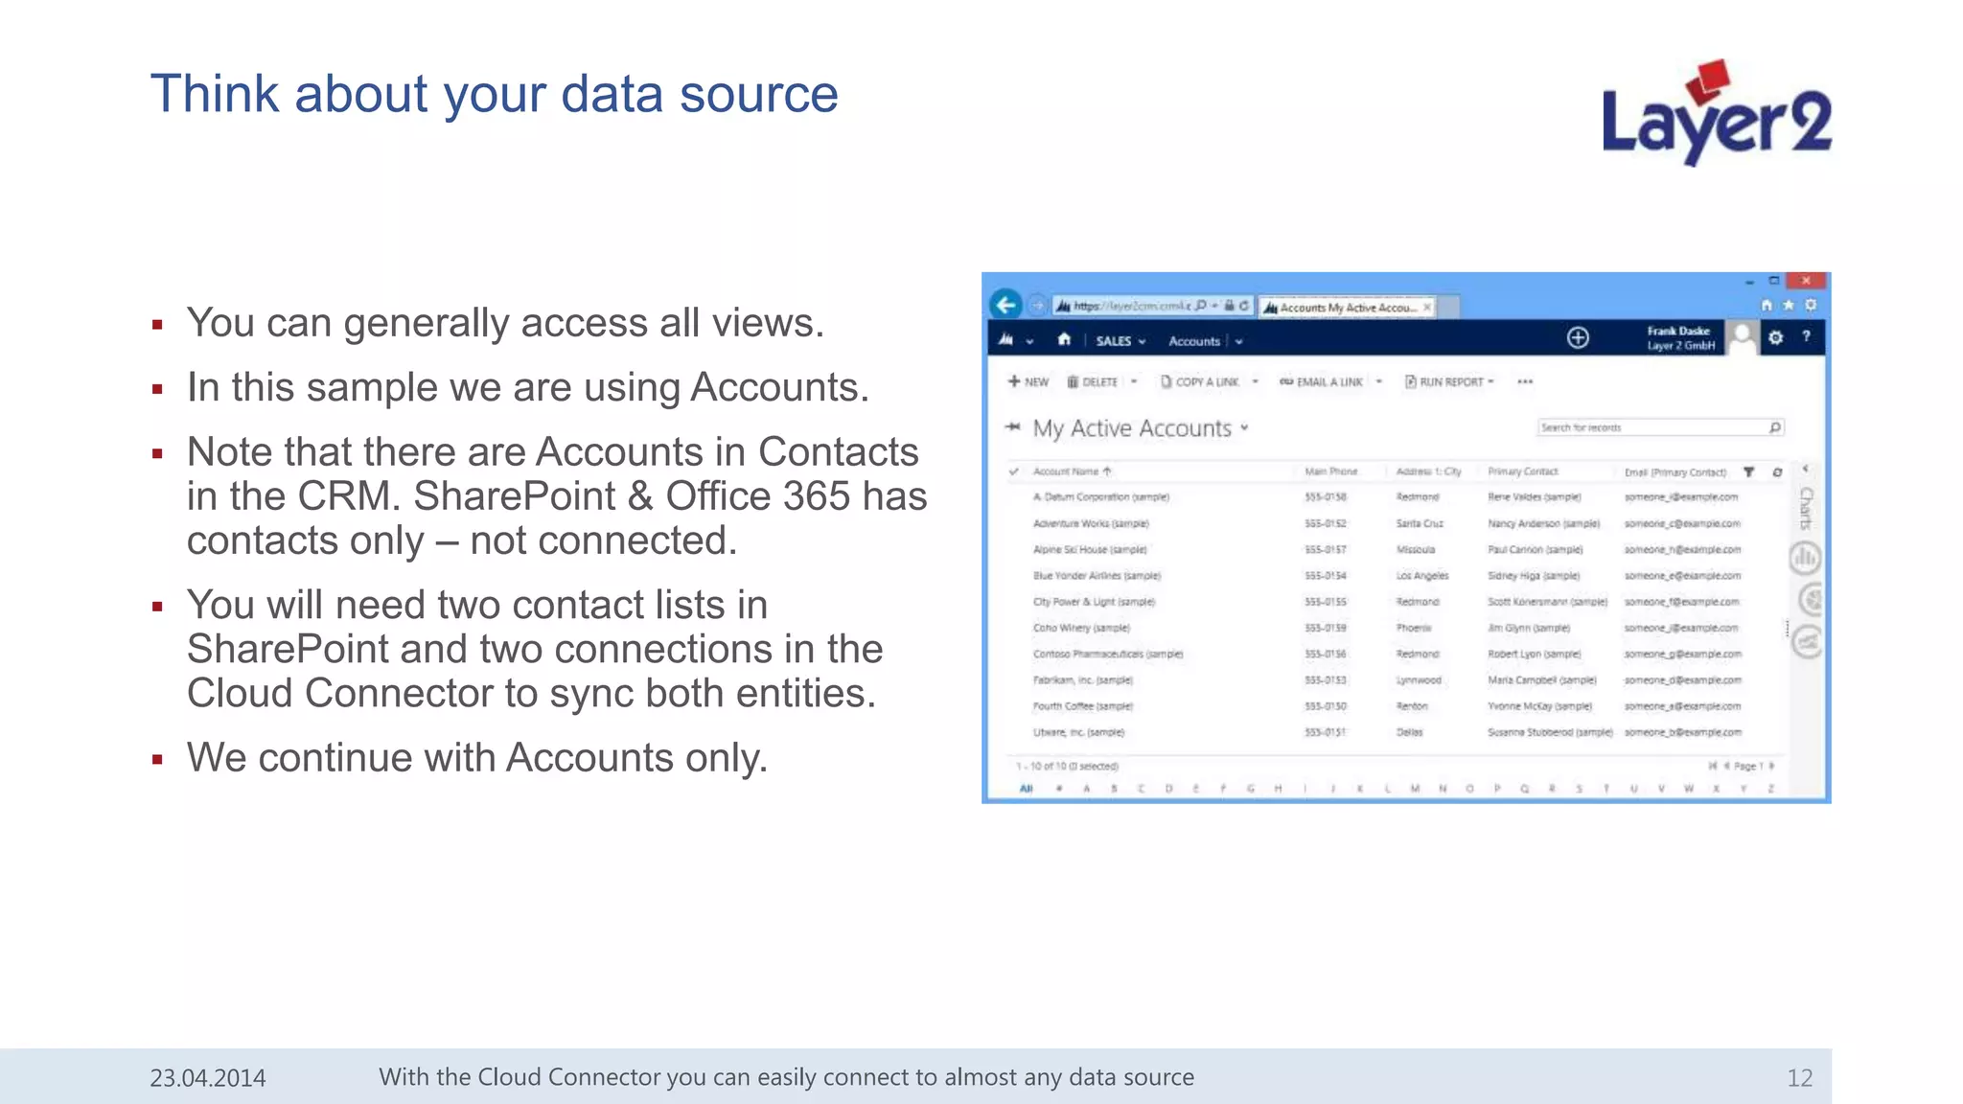Open CRM settings gear in navbar
Image resolution: width=1963 pixels, height=1104 pixels.
[x=1776, y=337]
